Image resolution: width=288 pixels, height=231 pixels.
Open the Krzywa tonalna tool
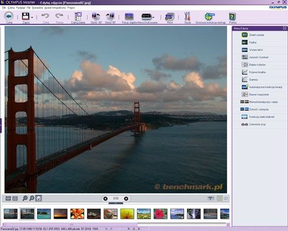(x=260, y=72)
